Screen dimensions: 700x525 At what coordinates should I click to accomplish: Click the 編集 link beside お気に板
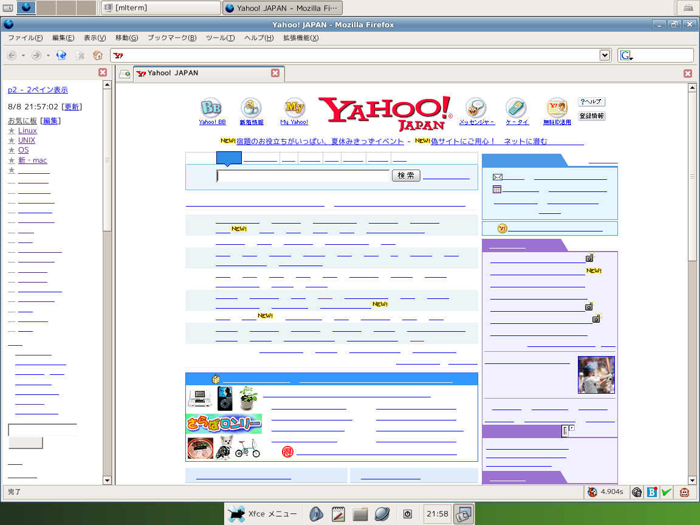(50, 120)
